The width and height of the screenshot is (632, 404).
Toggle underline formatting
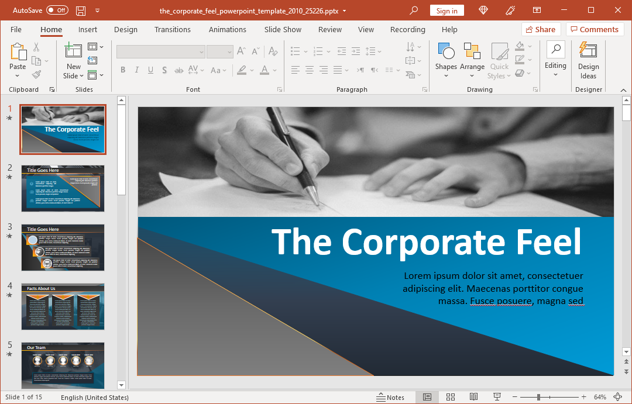(150, 70)
